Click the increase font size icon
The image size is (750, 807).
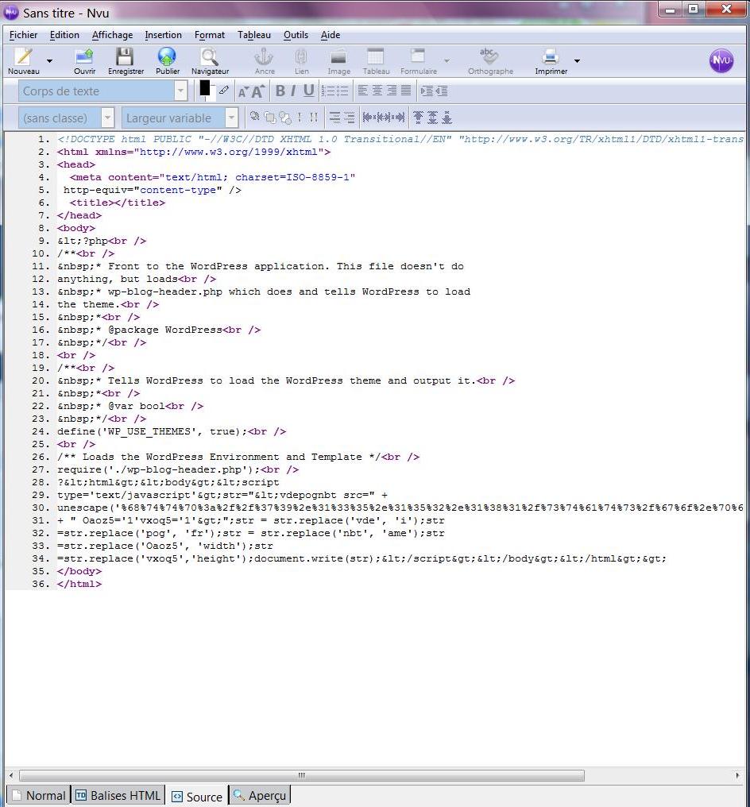point(258,91)
